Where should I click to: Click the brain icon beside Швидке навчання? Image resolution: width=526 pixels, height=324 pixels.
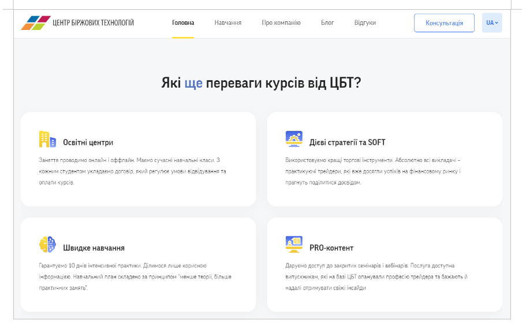point(47,244)
